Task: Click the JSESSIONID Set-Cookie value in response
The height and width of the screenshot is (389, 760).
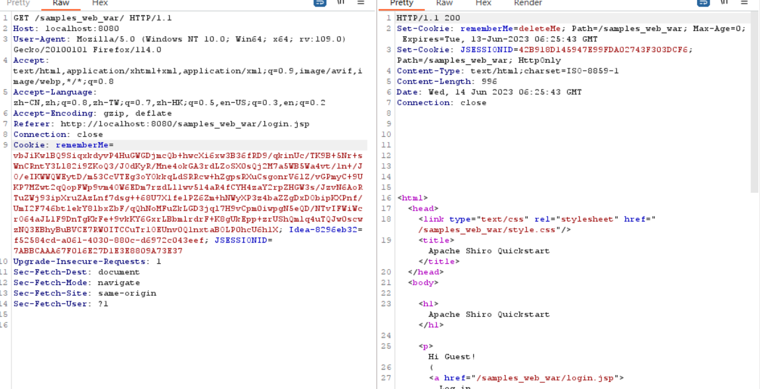Action: coord(576,50)
